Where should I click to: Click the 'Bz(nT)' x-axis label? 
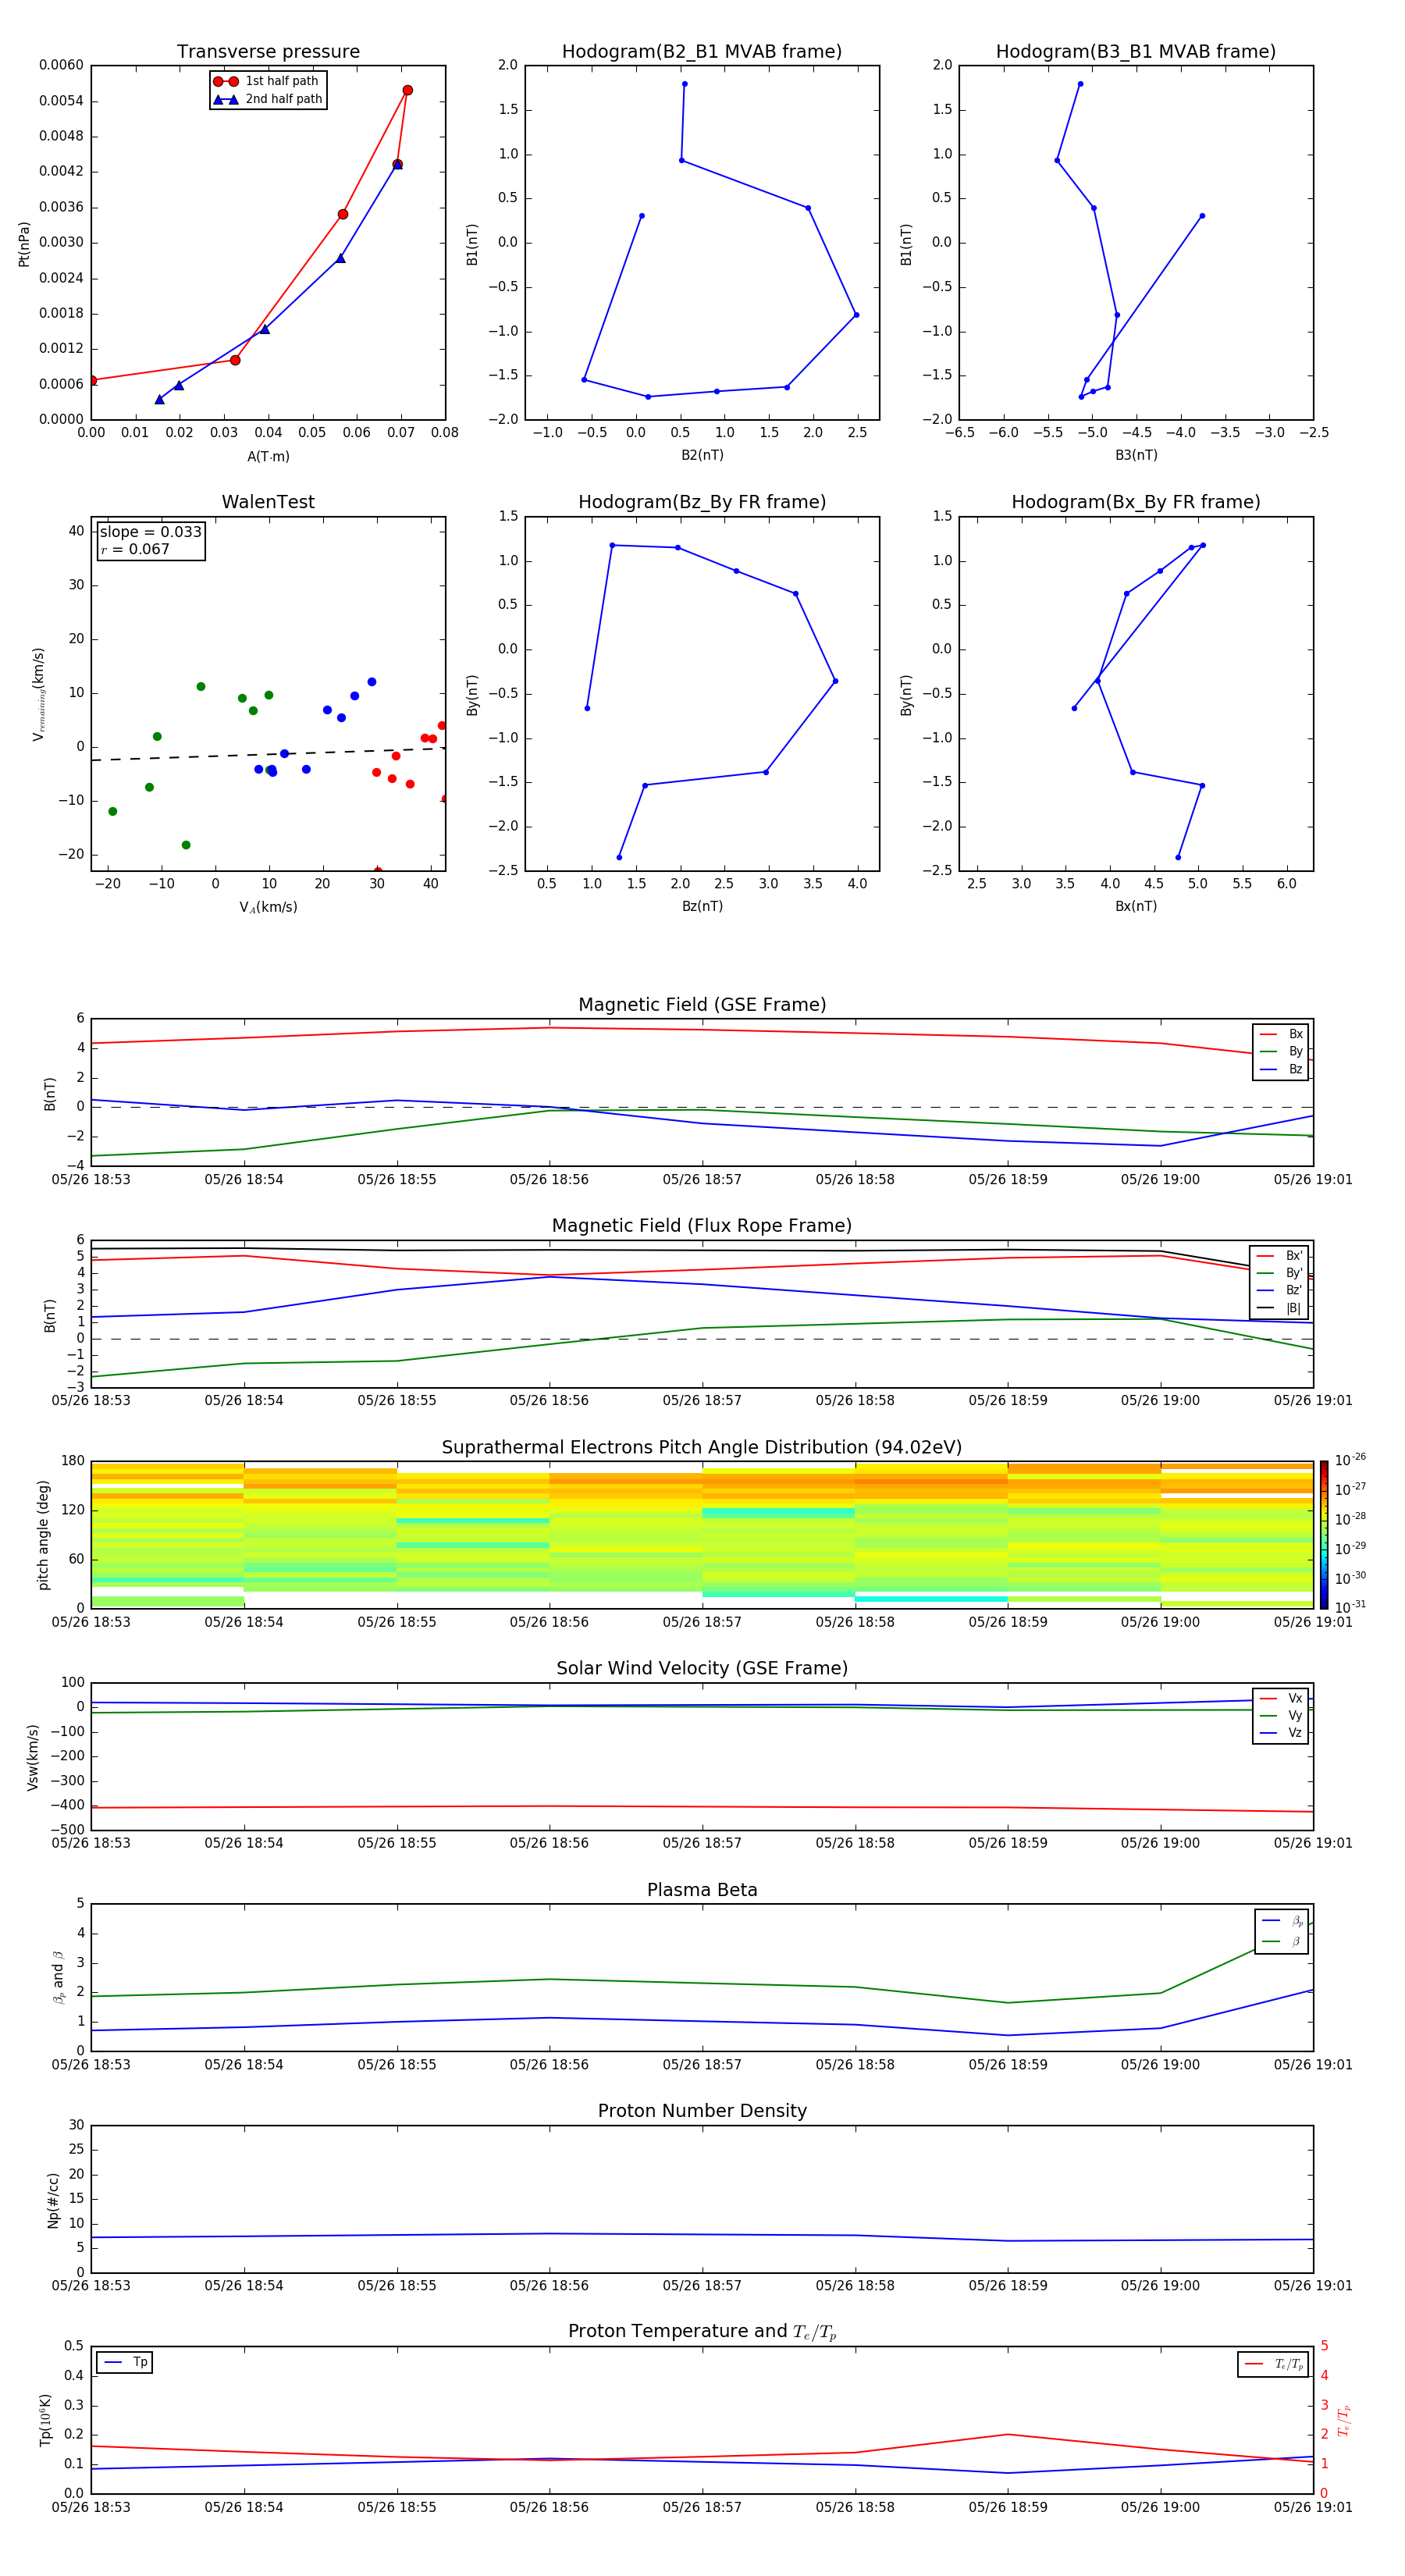pos(702,906)
